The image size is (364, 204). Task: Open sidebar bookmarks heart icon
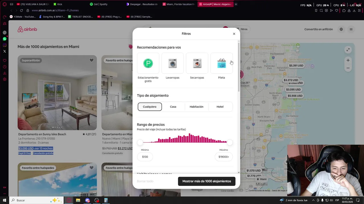(5, 61)
